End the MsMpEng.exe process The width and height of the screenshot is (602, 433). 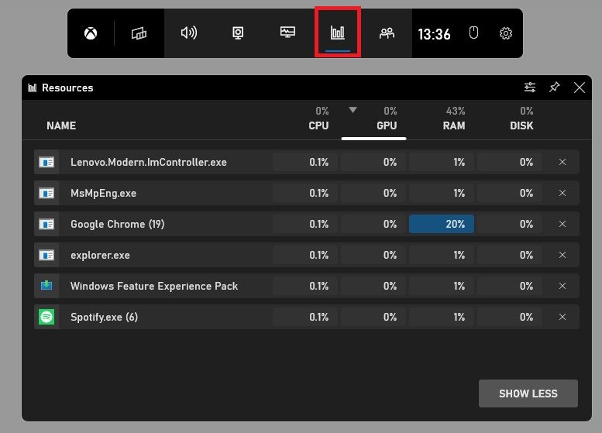coord(562,193)
